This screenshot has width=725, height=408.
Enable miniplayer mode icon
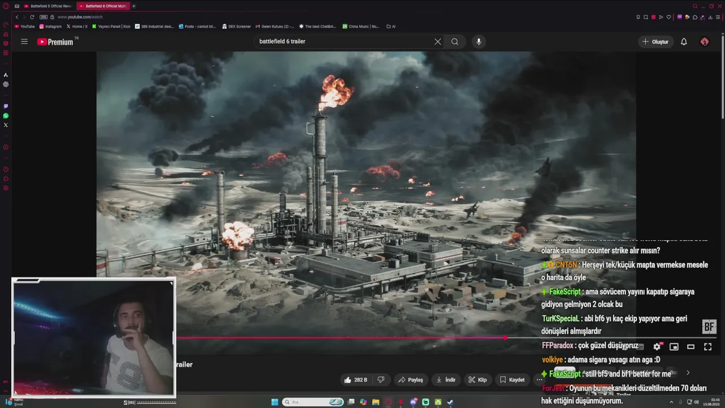point(674,347)
